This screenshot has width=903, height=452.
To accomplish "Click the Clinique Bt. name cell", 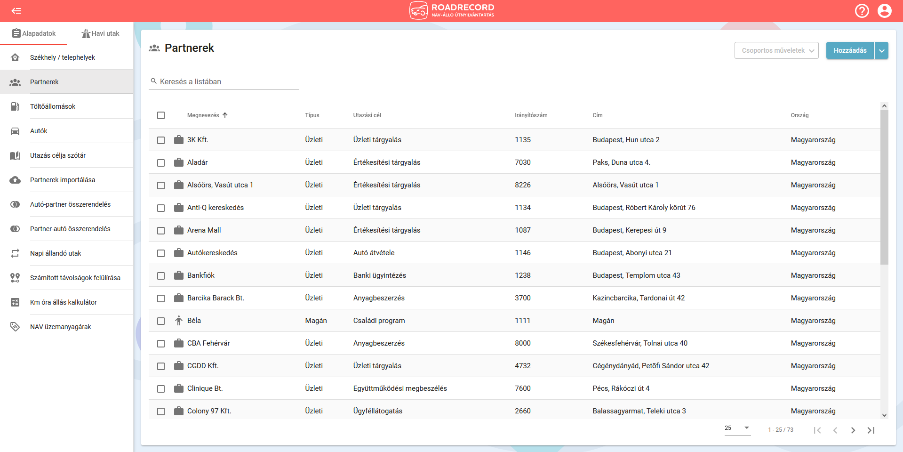I will pyautogui.click(x=205, y=388).
